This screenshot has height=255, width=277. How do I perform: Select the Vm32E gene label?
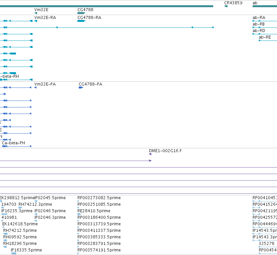[x=41, y=10]
